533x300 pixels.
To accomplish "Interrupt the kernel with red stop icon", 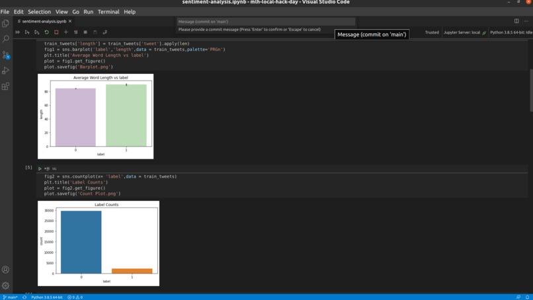I will 56,32.
